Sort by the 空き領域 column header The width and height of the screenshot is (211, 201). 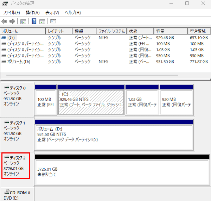coord(199,31)
